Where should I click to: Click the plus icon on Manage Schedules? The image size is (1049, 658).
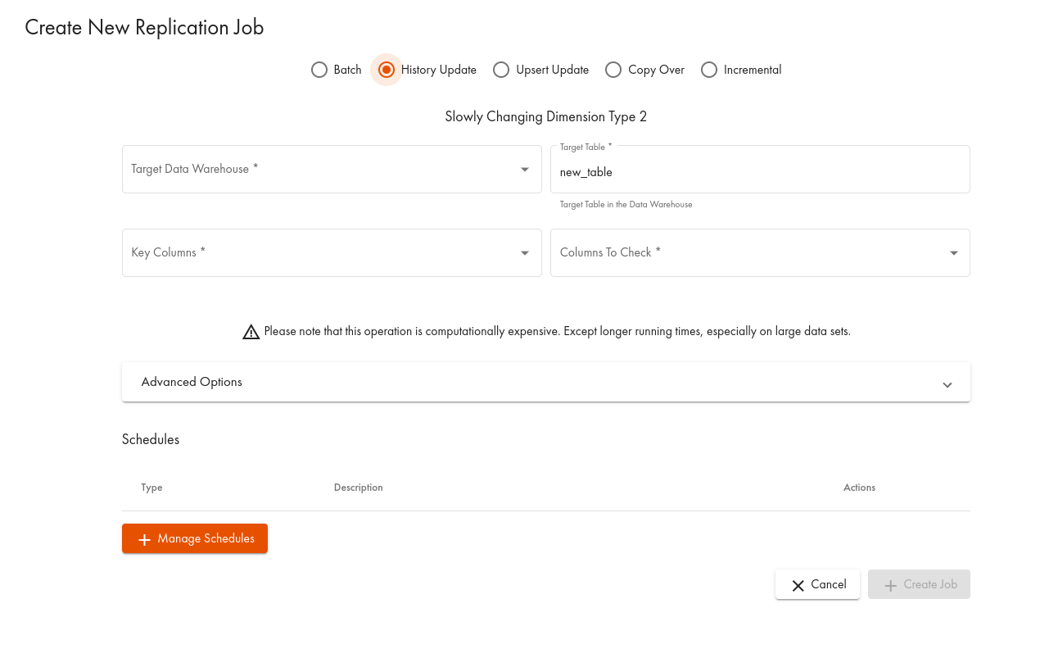[145, 539]
